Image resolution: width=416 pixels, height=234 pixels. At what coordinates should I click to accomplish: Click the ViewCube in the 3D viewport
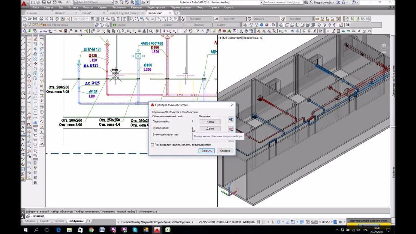click(384, 46)
